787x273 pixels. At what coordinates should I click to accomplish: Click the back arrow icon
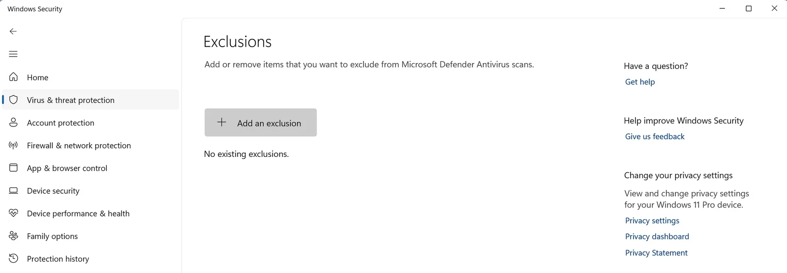13,31
